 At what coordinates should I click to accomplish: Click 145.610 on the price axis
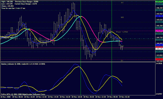point(159,20)
